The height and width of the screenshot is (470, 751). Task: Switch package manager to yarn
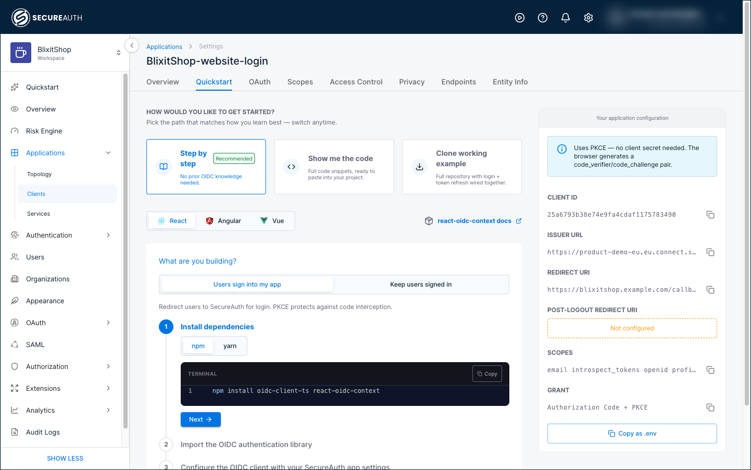click(230, 346)
